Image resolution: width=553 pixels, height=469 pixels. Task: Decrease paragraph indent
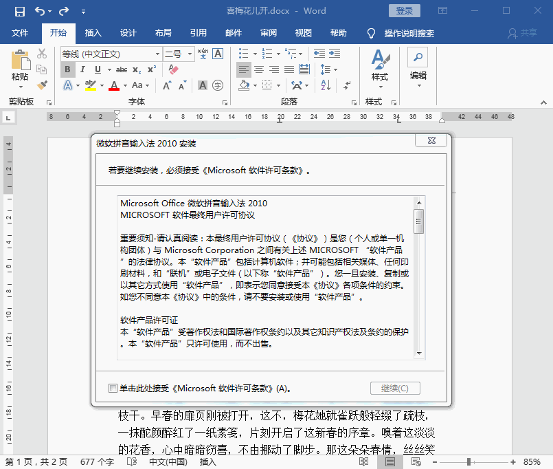[319, 54]
